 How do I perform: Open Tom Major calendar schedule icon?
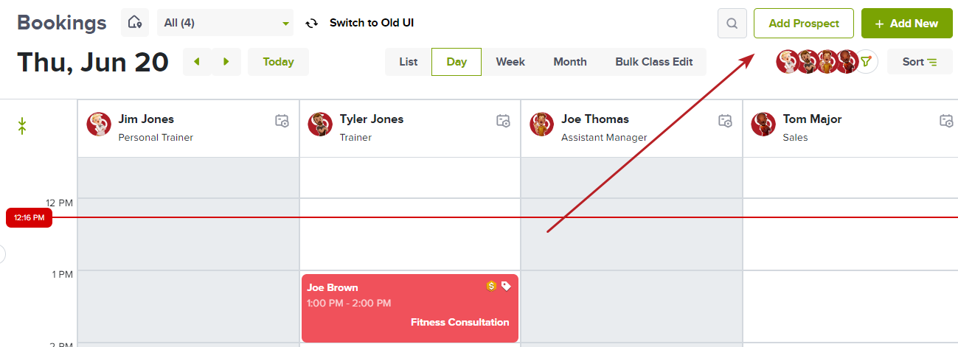(x=946, y=120)
